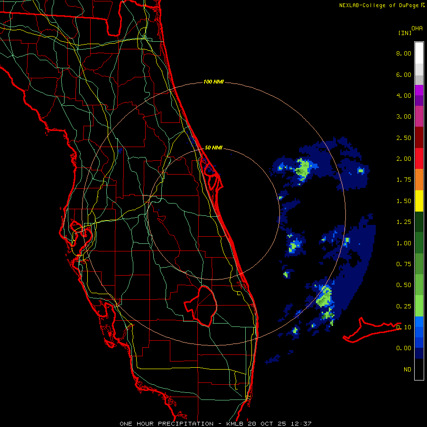Viewport: 427px width, 427px height.
Task: Click the white swatch at top of legend
Action: tap(419, 53)
